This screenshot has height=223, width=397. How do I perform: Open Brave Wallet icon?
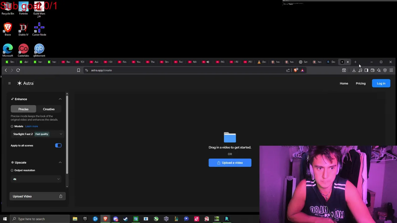coord(372,70)
